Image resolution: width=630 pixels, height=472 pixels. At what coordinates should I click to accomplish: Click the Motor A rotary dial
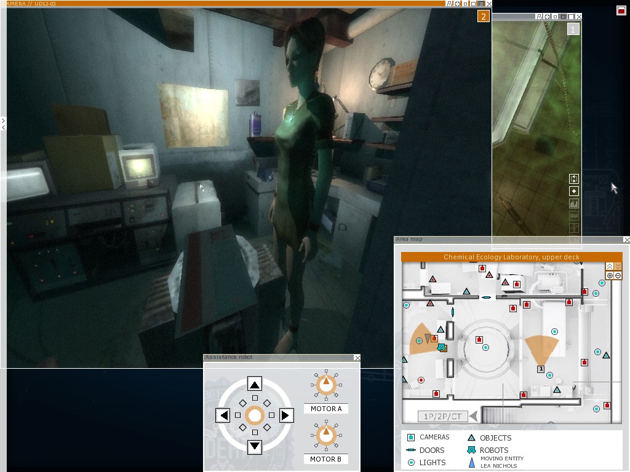[326, 385]
